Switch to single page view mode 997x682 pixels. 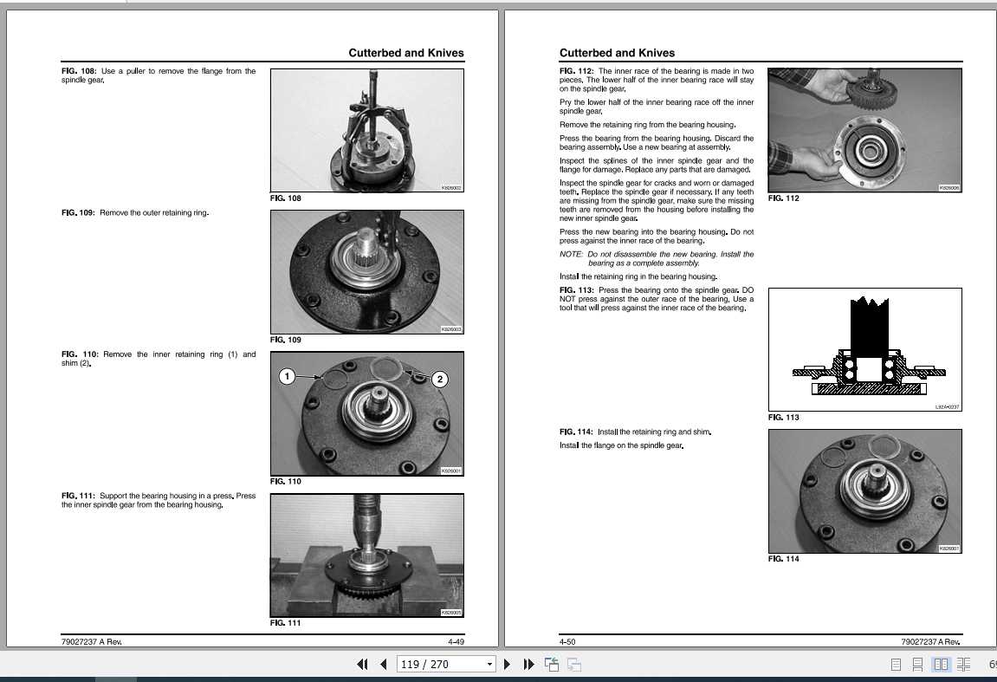(895, 664)
